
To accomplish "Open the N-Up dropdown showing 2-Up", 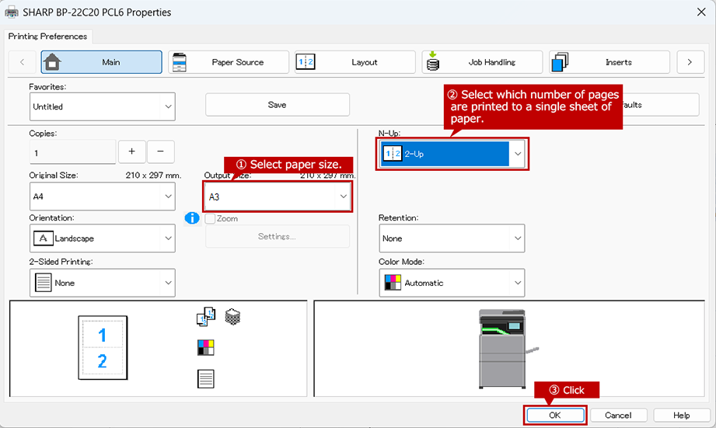I will pyautogui.click(x=452, y=154).
